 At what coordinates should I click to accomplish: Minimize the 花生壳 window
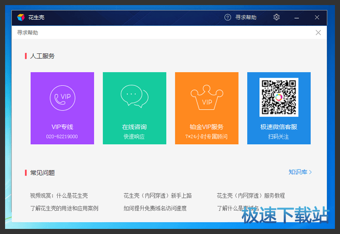coord(297,18)
